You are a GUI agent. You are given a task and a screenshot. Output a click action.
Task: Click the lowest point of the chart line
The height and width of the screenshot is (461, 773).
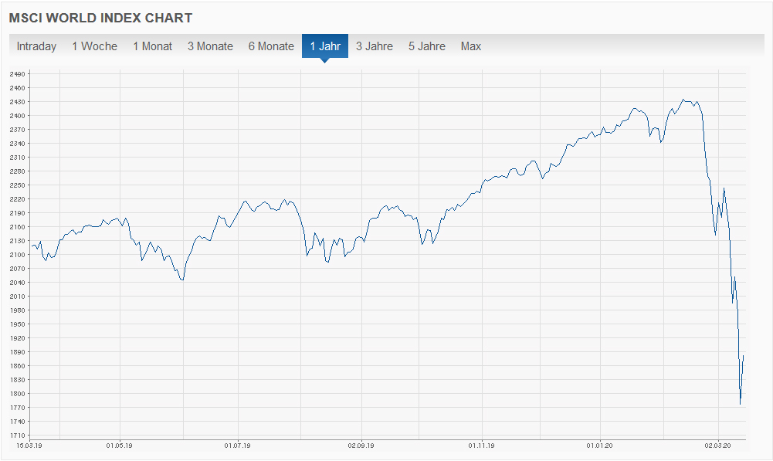click(740, 404)
